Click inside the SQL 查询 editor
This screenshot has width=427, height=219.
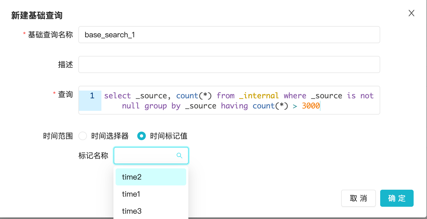click(229, 100)
